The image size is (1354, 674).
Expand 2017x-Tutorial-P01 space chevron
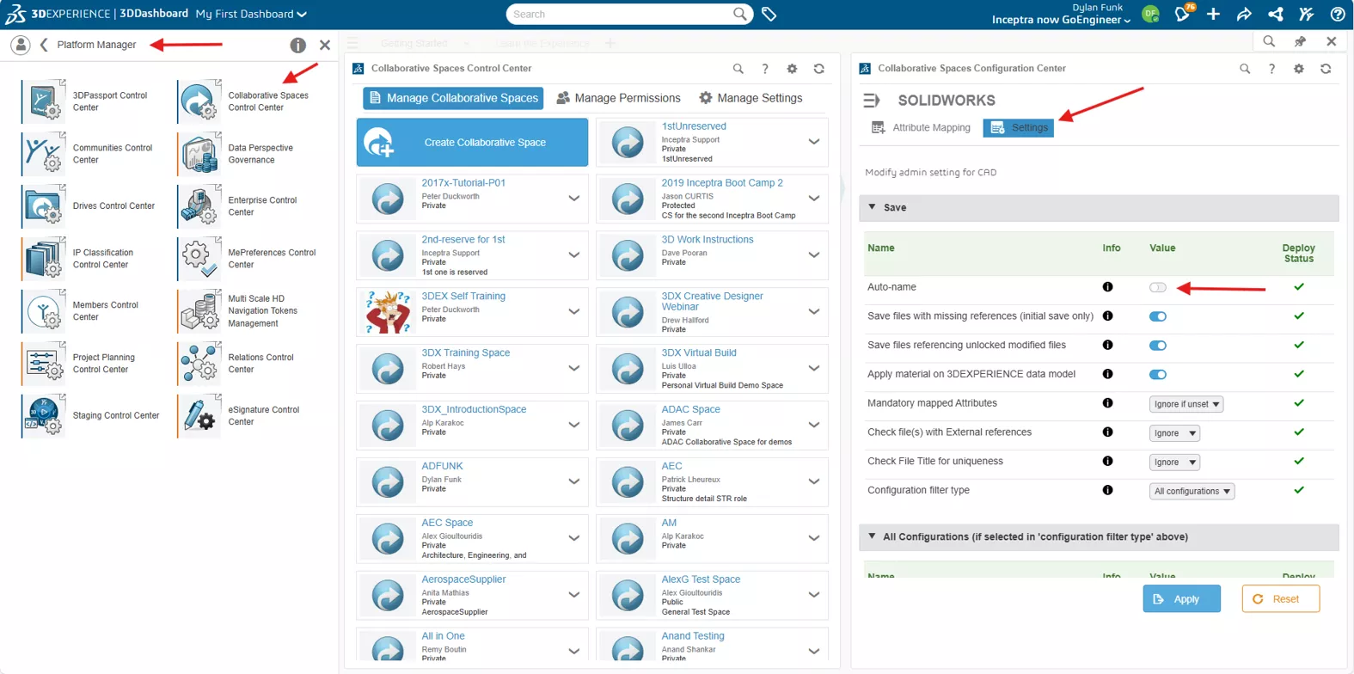pos(573,199)
